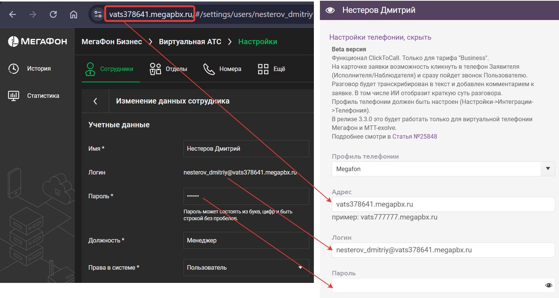The width and height of the screenshot is (559, 298).
Task: Click the Имя field with Нестеров Дмитрий
Action: (x=246, y=148)
